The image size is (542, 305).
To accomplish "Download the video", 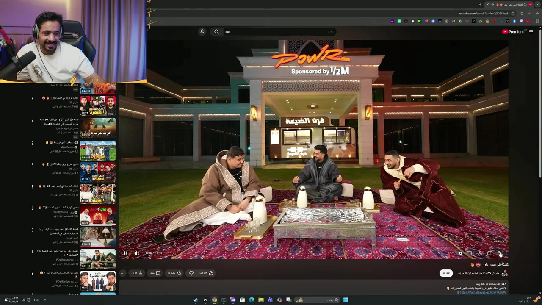I will point(137,273).
